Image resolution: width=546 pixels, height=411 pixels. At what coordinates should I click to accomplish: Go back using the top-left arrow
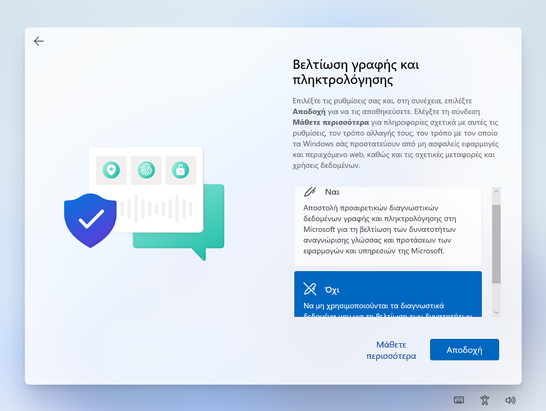(39, 41)
